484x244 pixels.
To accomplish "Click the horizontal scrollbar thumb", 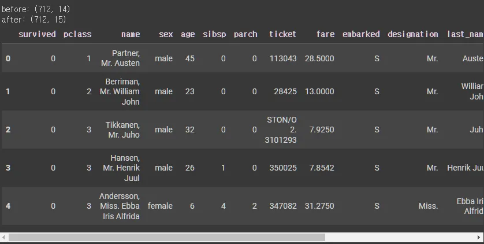I will pyautogui.click(x=167, y=237).
